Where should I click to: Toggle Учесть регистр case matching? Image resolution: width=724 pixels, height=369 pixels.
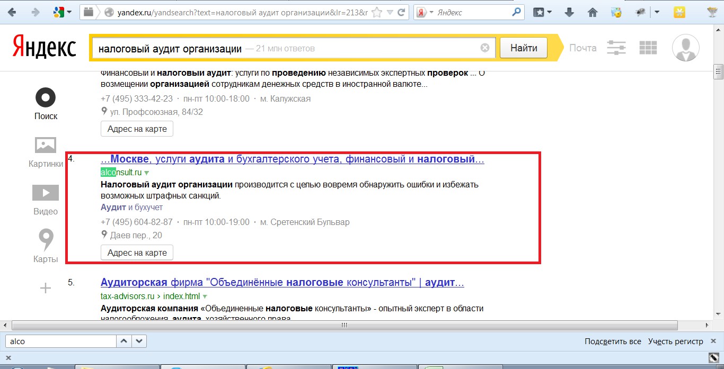675,341
